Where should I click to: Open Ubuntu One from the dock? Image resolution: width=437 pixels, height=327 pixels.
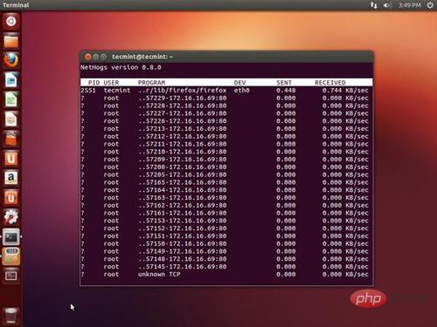coord(11,159)
